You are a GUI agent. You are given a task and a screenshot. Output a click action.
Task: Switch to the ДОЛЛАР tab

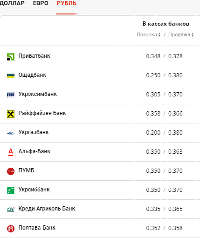click(x=12, y=3)
